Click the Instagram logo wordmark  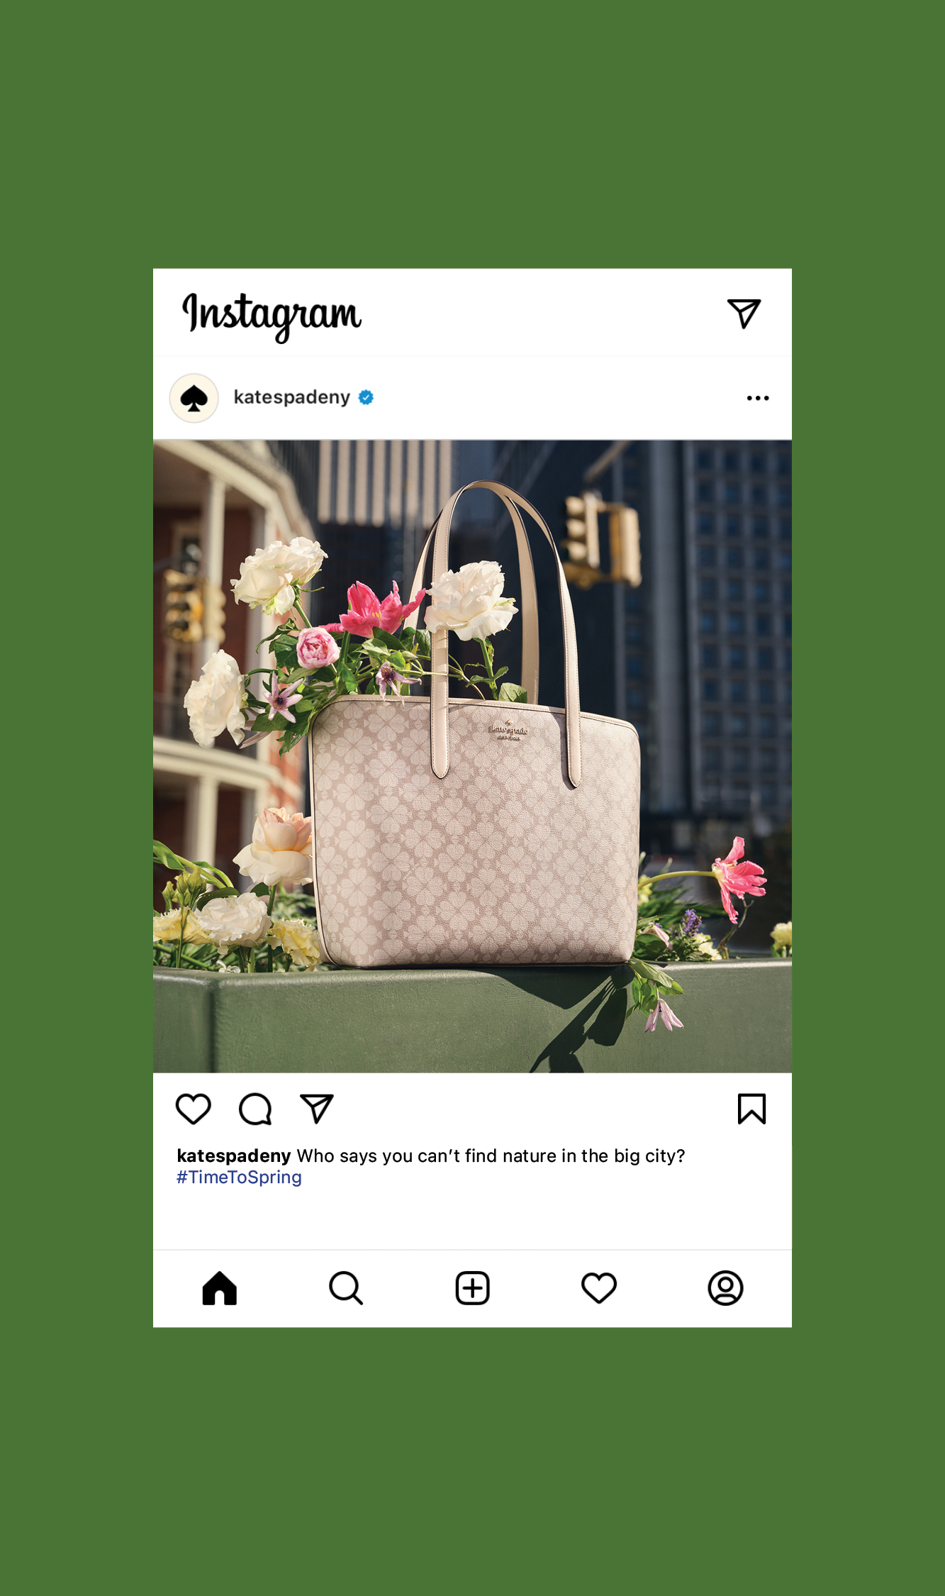coord(272,316)
